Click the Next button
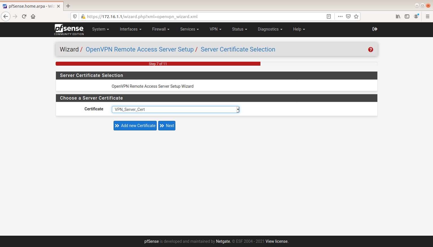The width and height of the screenshot is (433, 247). (167, 126)
